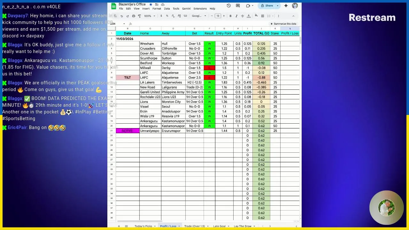Open the fill color picker
The image size is (409, 230).
pos(256,16)
